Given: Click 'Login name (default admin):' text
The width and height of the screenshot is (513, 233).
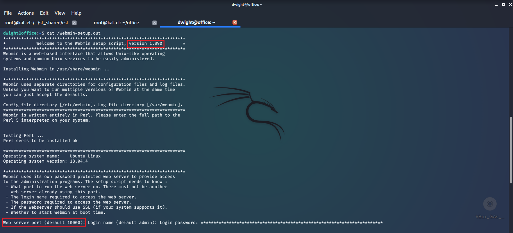Looking at the screenshot, I should tap(122, 222).
